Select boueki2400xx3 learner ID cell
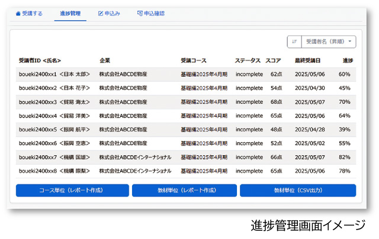Viewport: 379px width, 239px height. click(x=54, y=102)
